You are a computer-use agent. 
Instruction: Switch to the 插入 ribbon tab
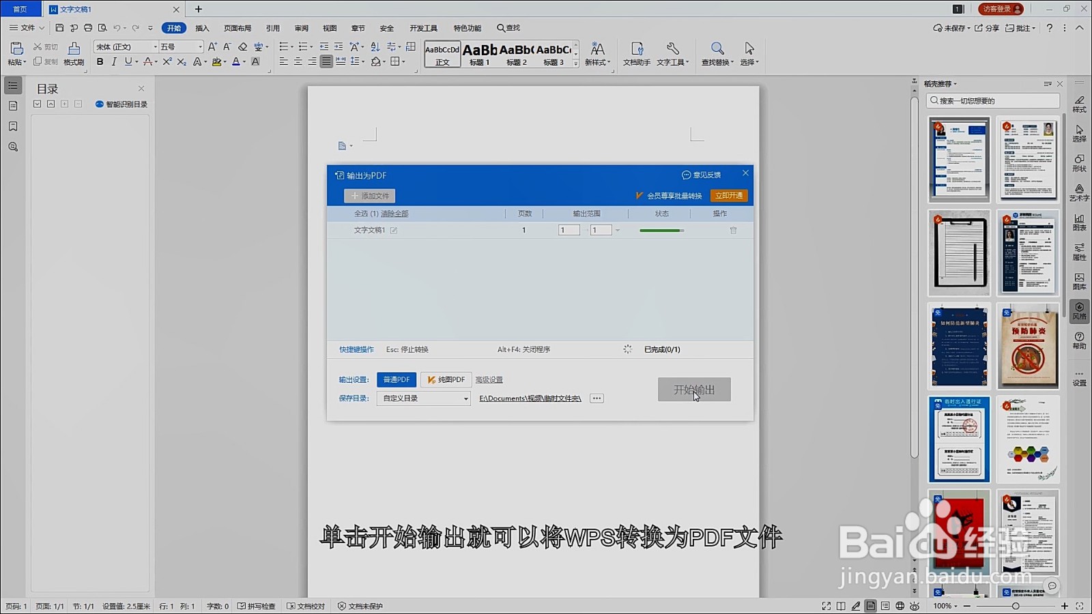201,28
